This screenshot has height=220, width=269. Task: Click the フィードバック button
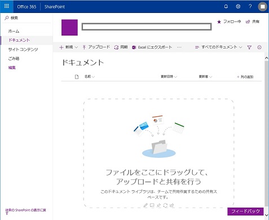[245, 212]
